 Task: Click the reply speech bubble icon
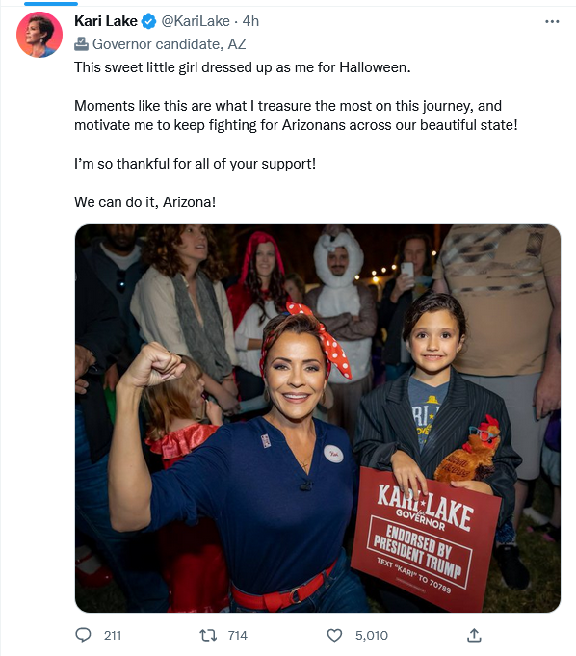click(x=83, y=635)
